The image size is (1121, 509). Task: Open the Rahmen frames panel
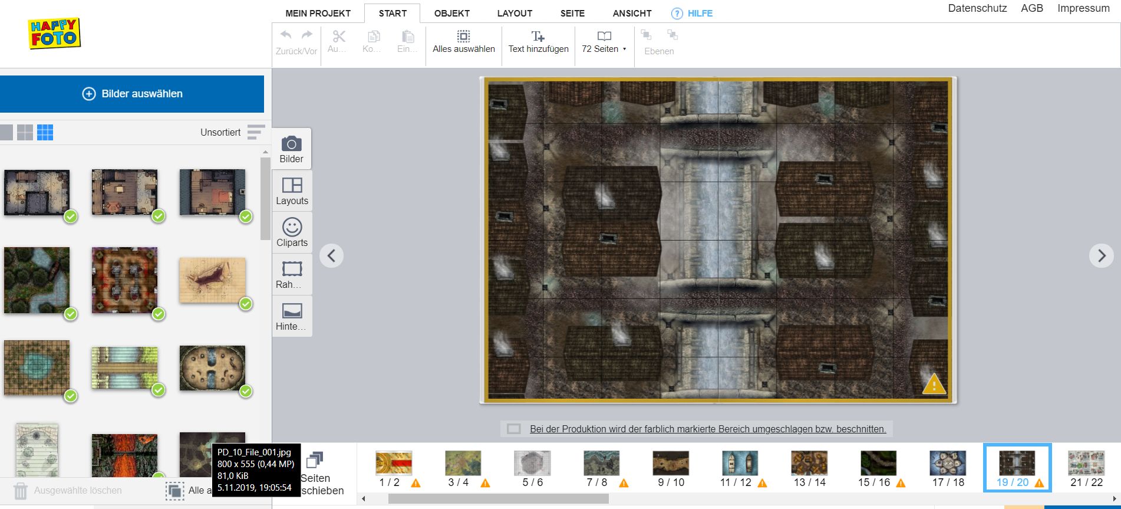coord(292,274)
